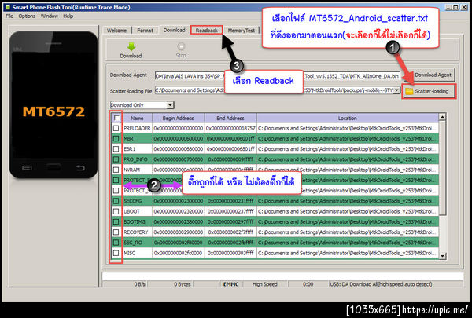Click the End Address column header
Image resolution: width=472 pixels, height=318 pixels.
tap(230, 118)
